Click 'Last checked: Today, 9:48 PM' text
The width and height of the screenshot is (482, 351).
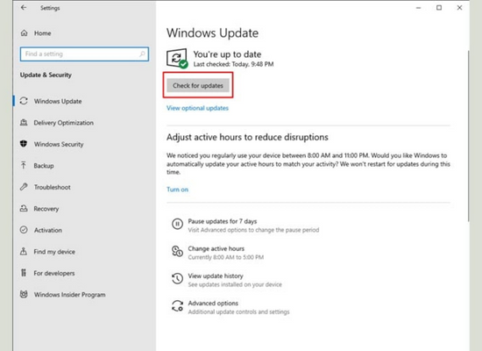click(233, 64)
